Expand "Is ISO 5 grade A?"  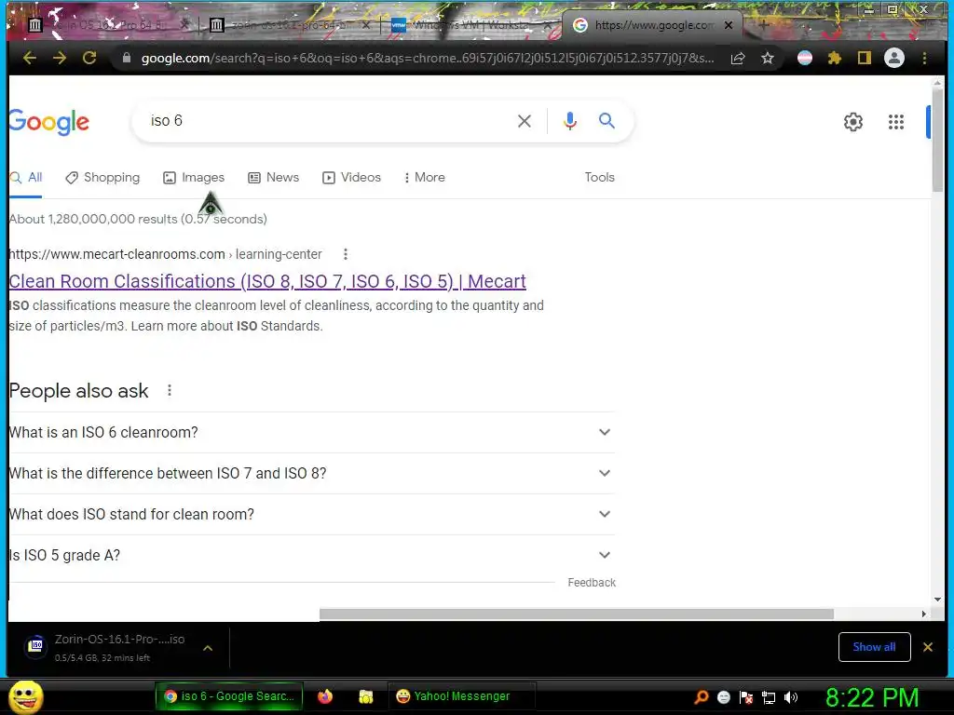[311, 555]
